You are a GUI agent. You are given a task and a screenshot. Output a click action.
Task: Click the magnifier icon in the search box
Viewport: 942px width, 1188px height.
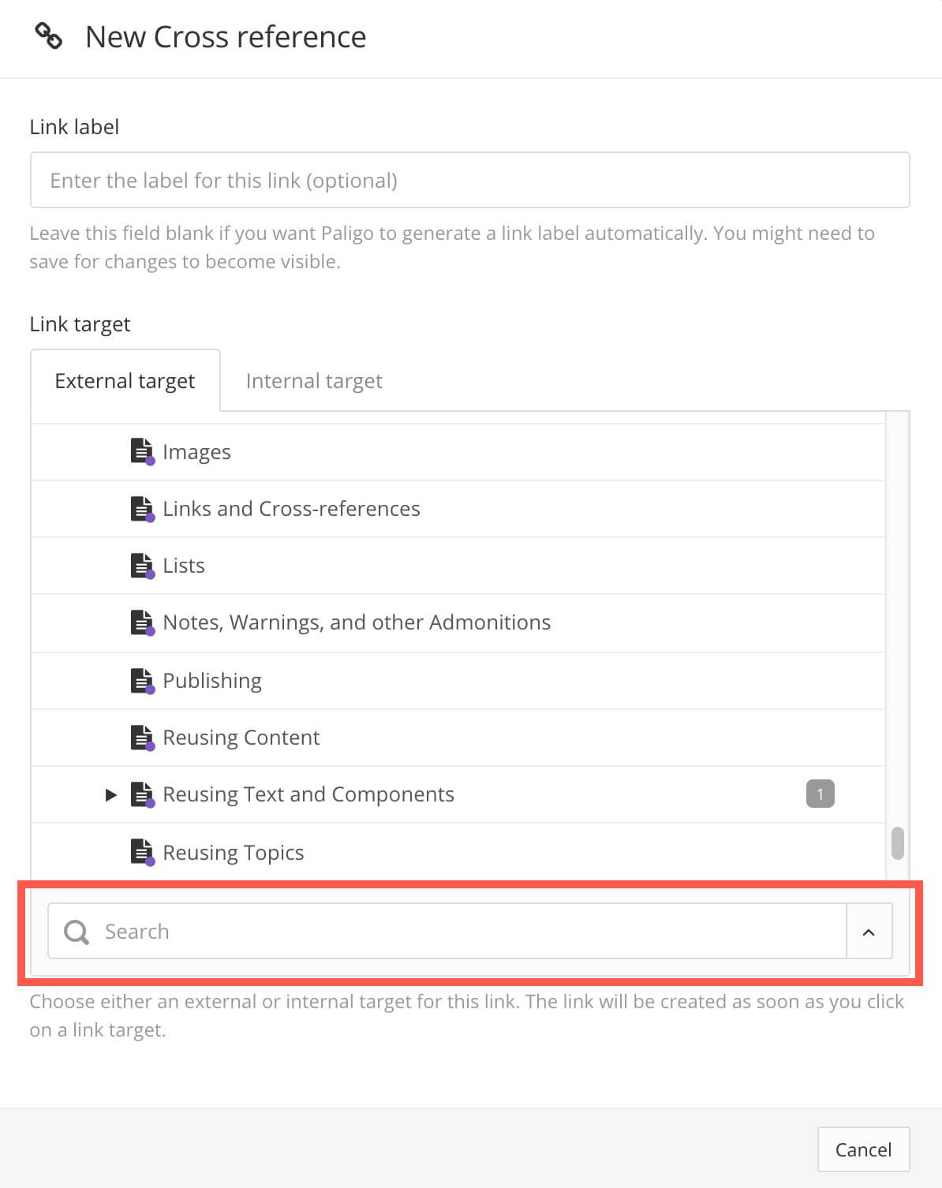(x=76, y=932)
